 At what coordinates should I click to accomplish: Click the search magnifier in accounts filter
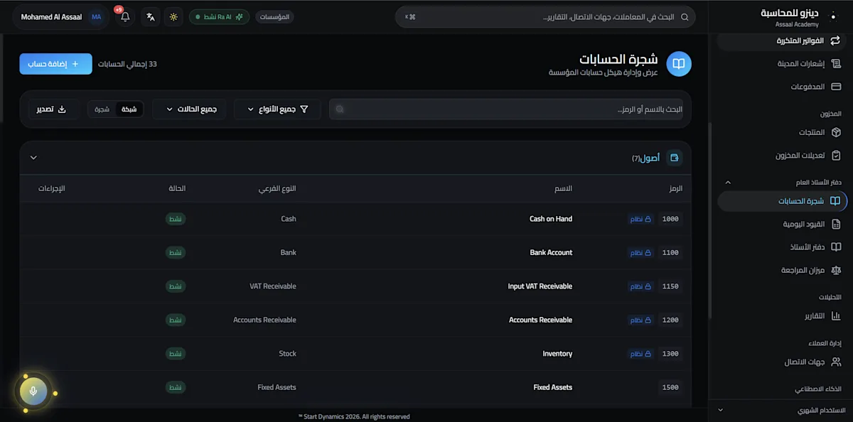point(340,109)
